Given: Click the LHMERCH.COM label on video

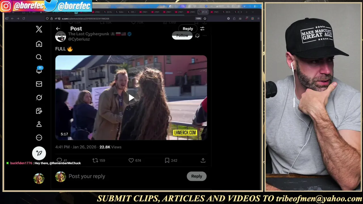Looking at the screenshot, I should point(185,133).
